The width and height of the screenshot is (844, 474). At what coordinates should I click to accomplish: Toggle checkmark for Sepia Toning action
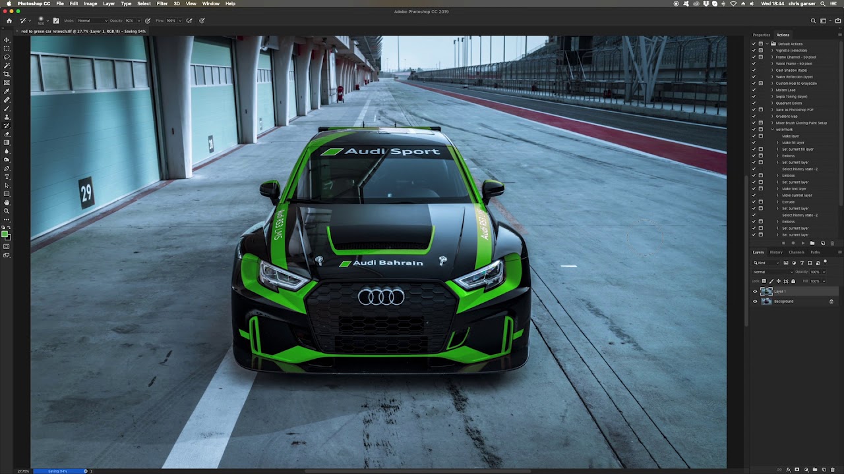point(754,97)
